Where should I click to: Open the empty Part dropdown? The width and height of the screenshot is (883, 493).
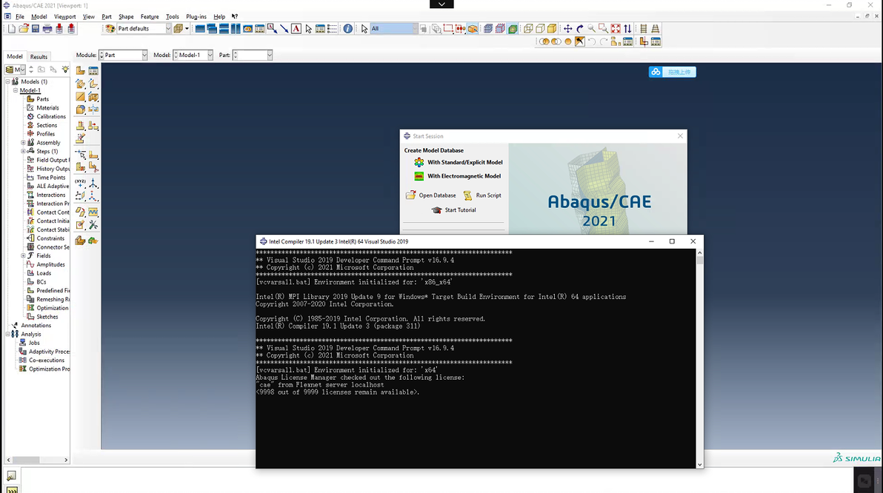click(253, 56)
